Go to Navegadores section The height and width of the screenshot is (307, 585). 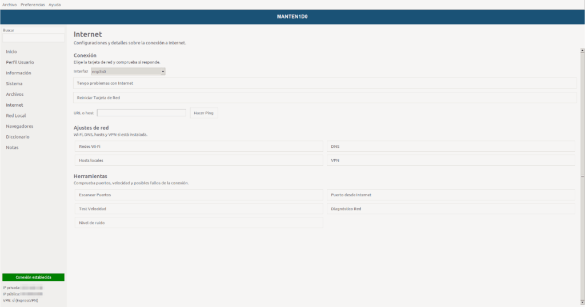tap(19, 126)
